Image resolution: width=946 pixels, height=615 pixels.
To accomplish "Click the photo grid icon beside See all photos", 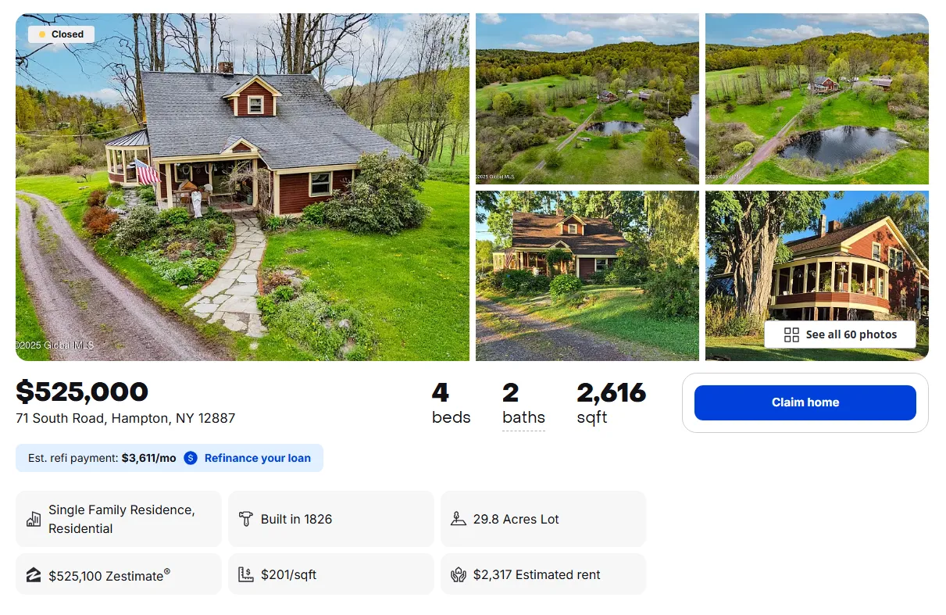I will pyautogui.click(x=791, y=334).
